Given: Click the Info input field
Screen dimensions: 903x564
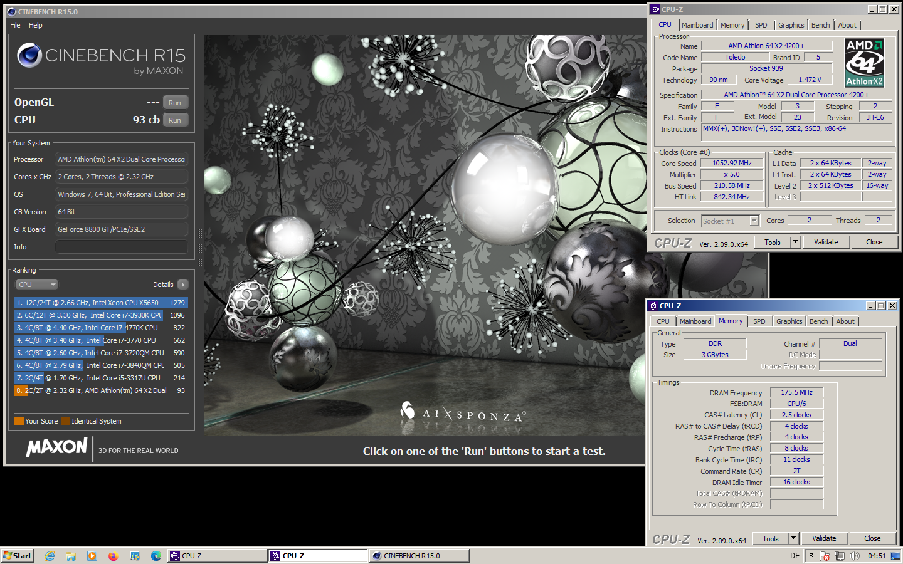Looking at the screenshot, I should point(122,247).
